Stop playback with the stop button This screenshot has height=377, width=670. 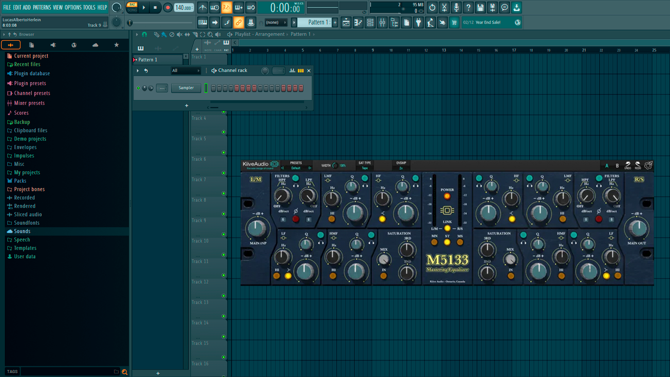pos(155,7)
